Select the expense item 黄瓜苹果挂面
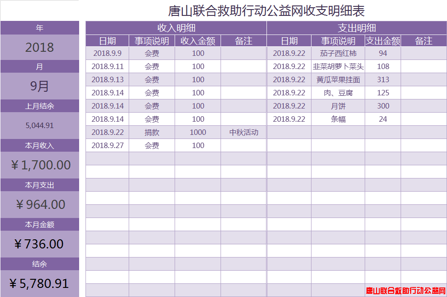 click(338, 79)
